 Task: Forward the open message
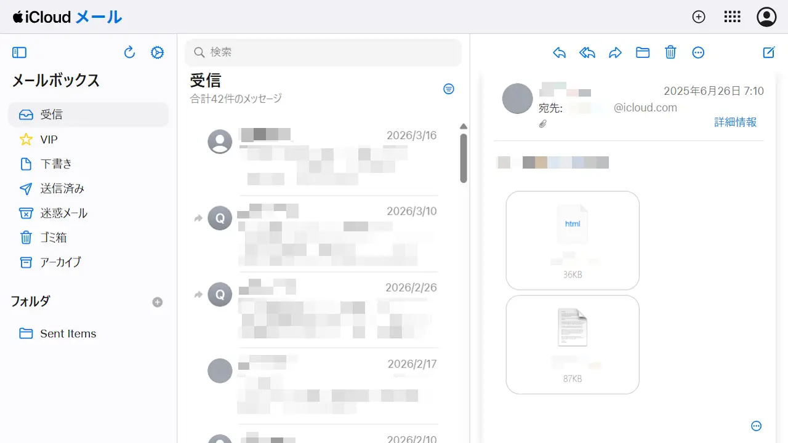point(615,53)
